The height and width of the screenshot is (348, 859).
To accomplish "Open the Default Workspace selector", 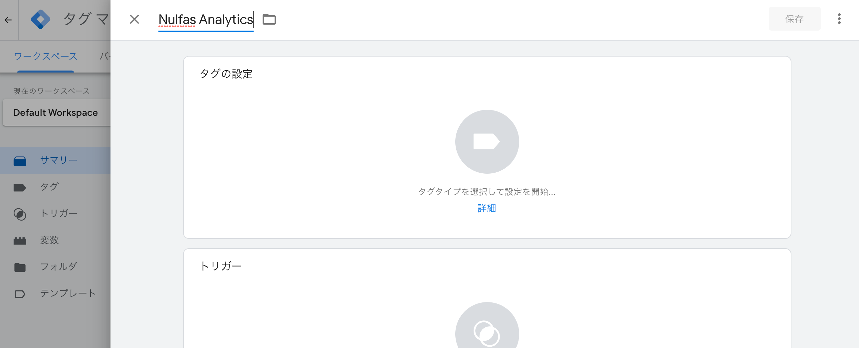I will tap(56, 113).
